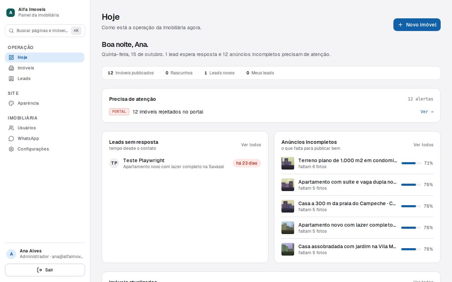Open Casa a 300 m da praia thumbnail

(x=288, y=206)
